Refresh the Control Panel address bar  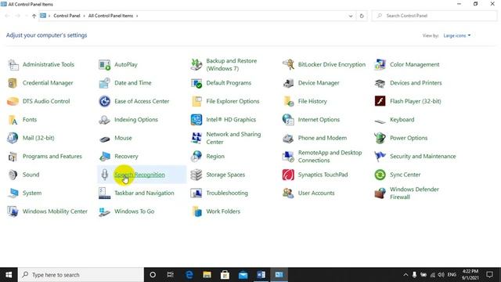click(x=362, y=16)
